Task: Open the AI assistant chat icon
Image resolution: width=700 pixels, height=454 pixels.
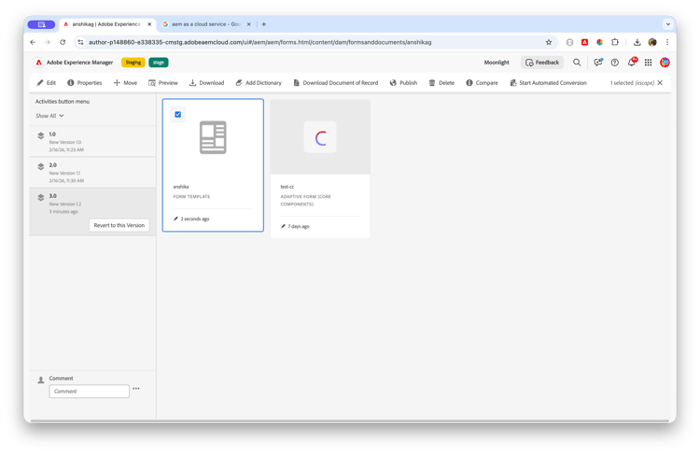Action: click(x=597, y=63)
